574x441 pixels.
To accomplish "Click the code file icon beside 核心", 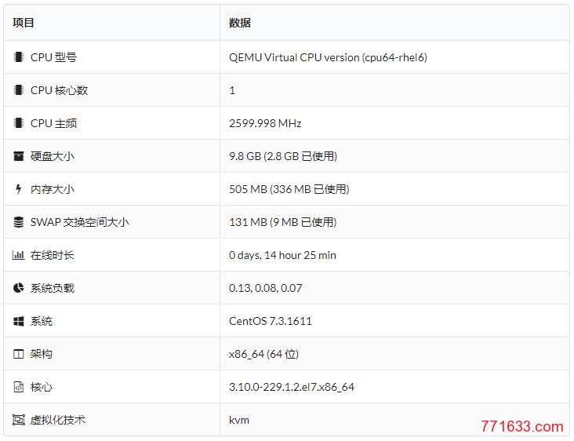I will point(18,387).
